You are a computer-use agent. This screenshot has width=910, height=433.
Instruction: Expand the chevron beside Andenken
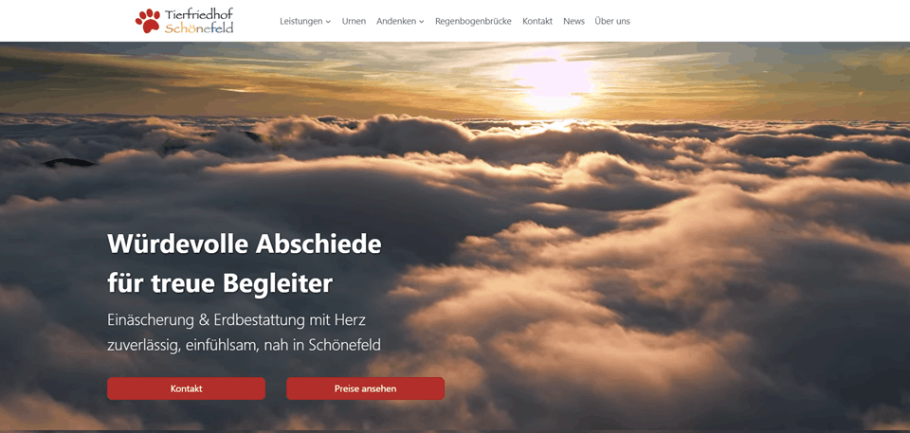(x=421, y=22)
